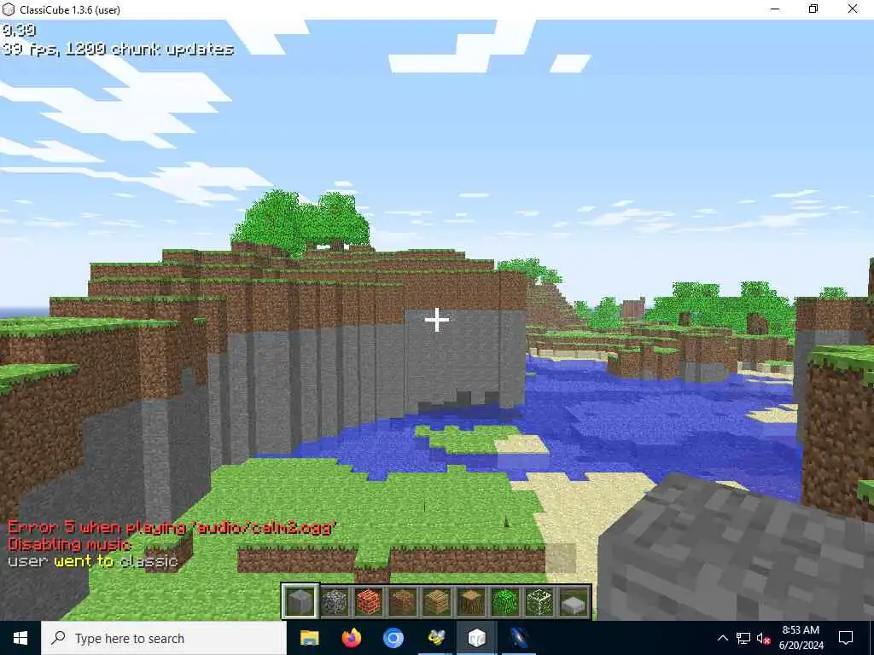This screenshot has width=874, height=655.
Task: Open the network status tray icon
Action: (743, 638)
